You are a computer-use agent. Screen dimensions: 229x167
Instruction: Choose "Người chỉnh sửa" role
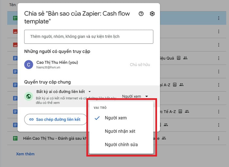[121, 144]
